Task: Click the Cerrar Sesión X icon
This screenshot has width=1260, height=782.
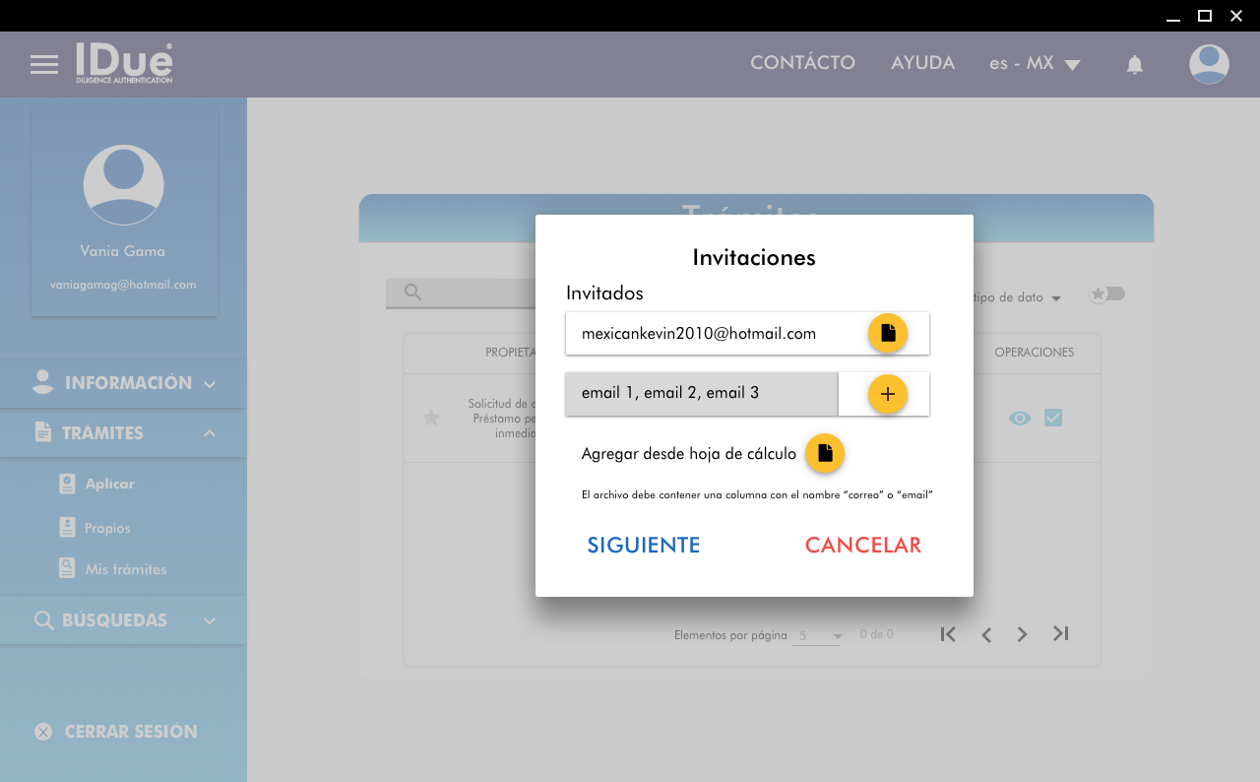Action: (43, 732)
